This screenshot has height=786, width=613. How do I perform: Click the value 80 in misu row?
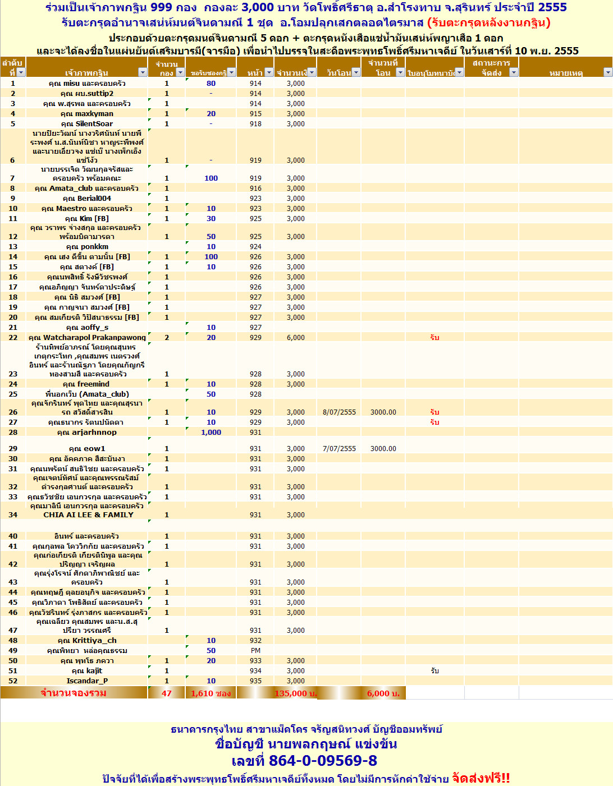click(x=211, y=84)
